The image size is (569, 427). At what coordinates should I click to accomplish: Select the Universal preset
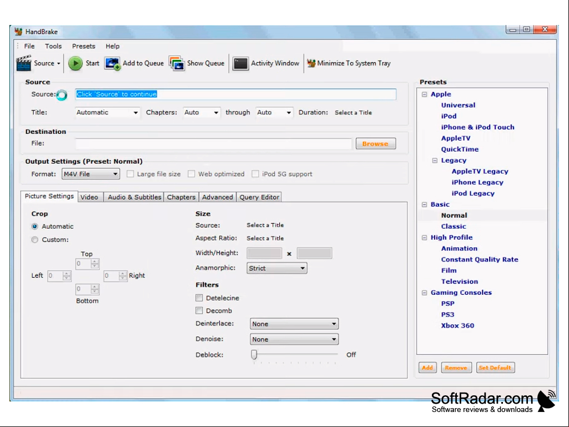pyautogui.click(x=458, y=106)
